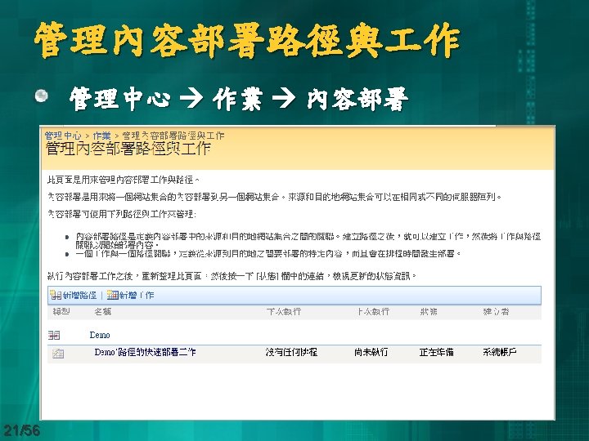
Task: Click the 新增工作 toolbar link
Action: (x=137, y=295)
